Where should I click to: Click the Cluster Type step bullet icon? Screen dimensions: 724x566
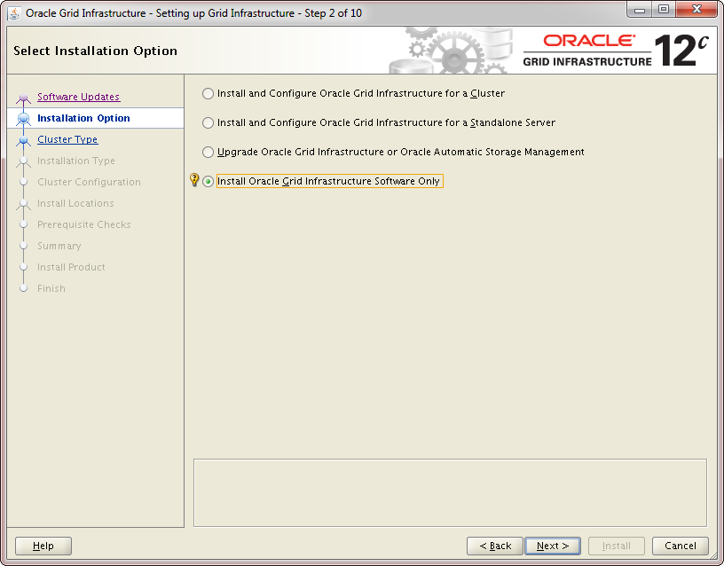pyautogui.click(x=24, y=140)
